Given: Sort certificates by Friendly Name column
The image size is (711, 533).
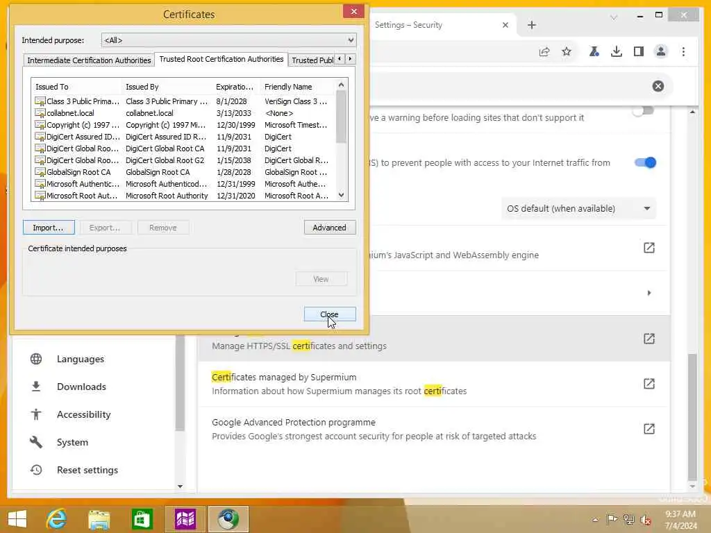Looking at the screenshot, I should coord(297,87).
